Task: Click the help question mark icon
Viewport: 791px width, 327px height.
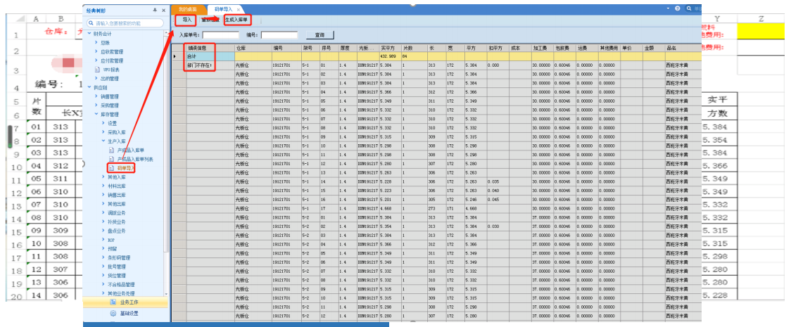Action: [678, 8]
